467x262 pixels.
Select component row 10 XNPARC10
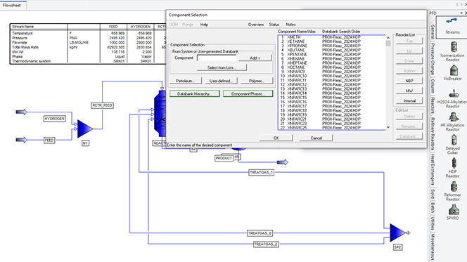332,76
